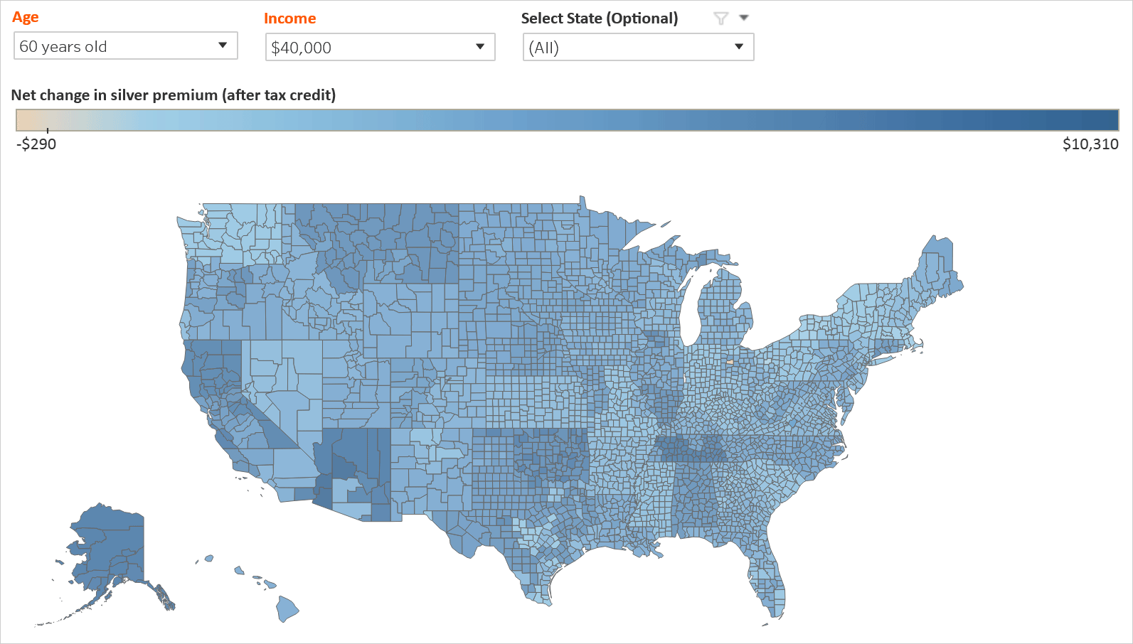Click the beige-colored county in the Midwest
Screen dimensions: 1133x644
pyautogui.click(x=730, y=362)
